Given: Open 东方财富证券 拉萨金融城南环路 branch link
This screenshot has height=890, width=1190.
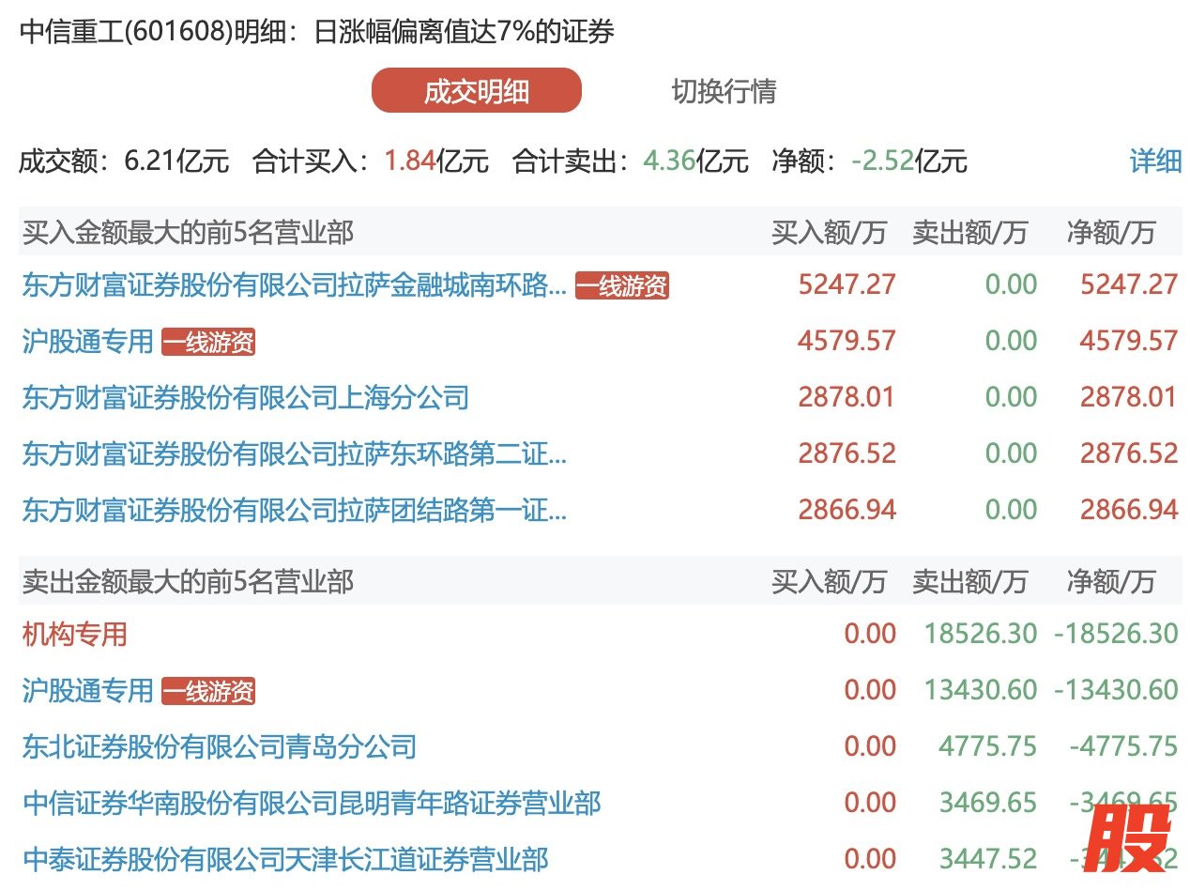Looking at the screenshot, I should [x=294, y=285].
